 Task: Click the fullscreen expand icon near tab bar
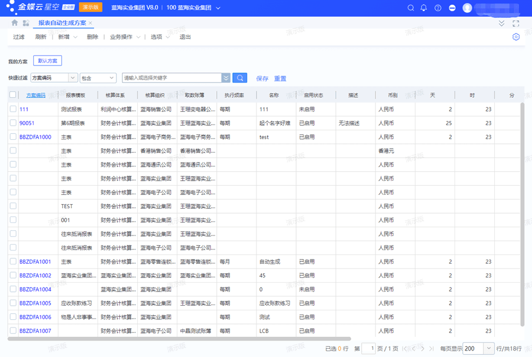[x=517, y=23]
